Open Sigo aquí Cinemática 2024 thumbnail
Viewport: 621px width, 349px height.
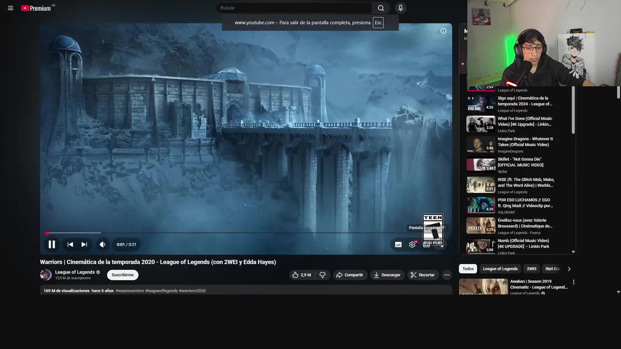481,104
